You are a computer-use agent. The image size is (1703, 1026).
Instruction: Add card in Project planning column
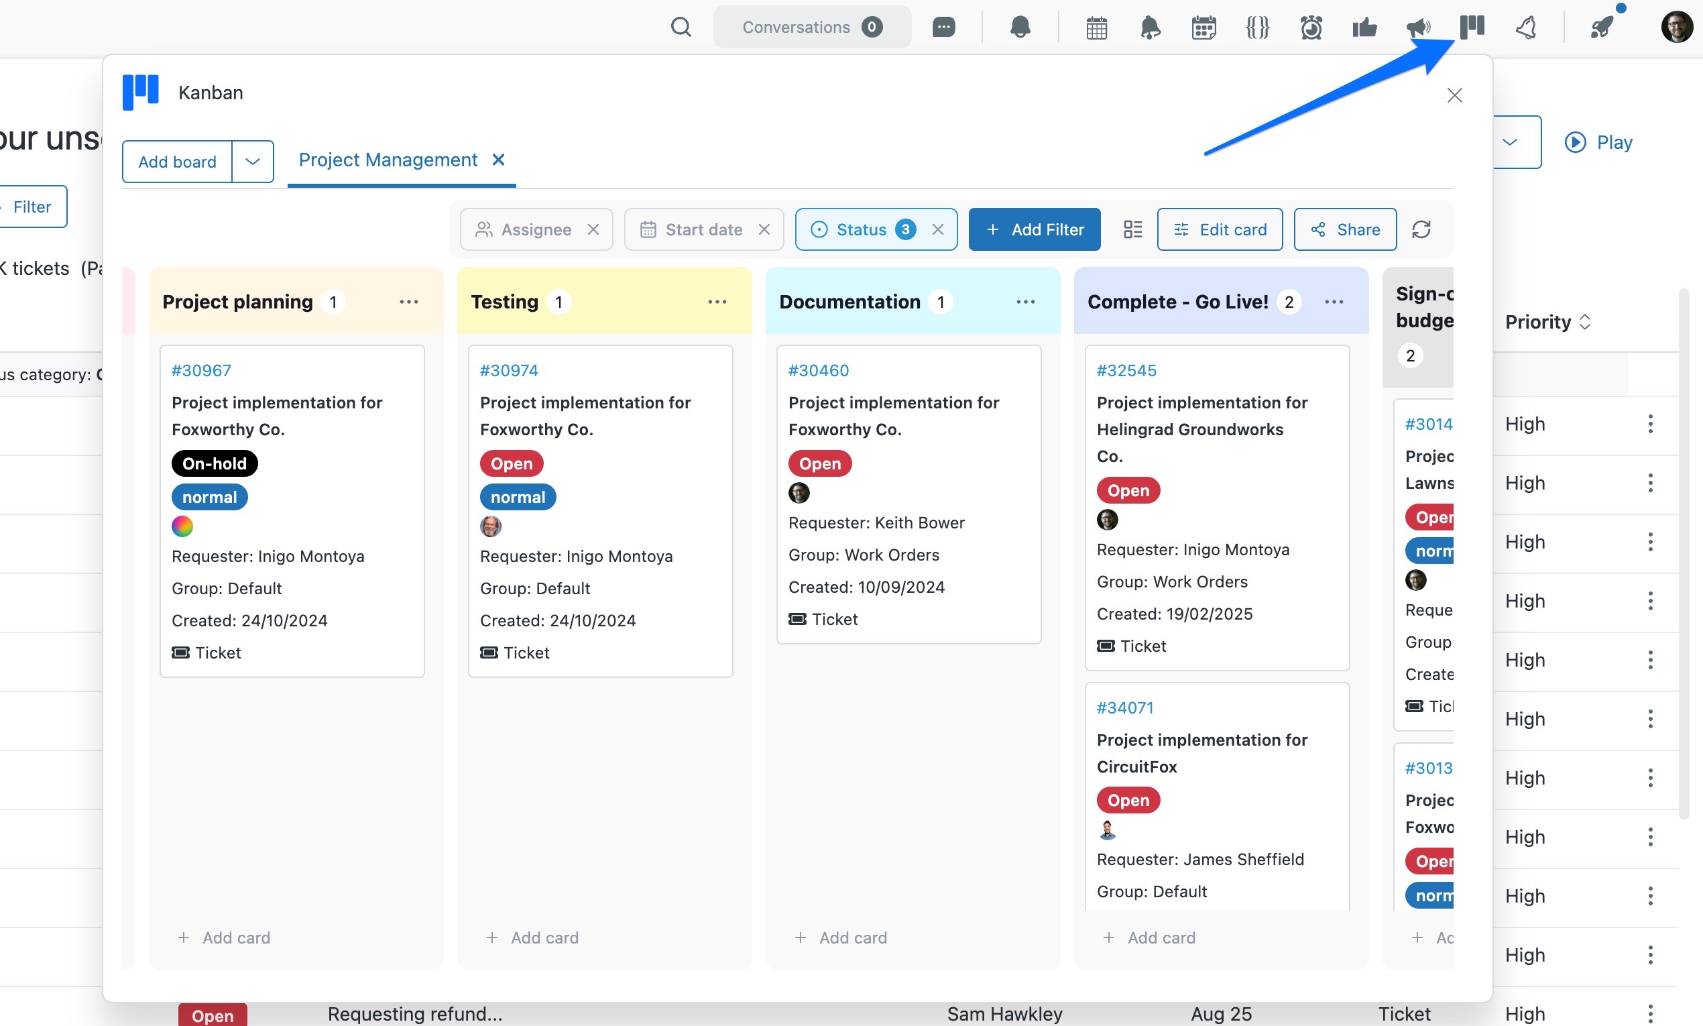coord(224,938)
